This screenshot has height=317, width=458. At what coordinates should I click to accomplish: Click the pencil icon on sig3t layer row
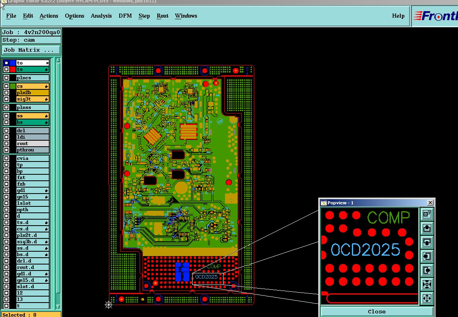click(46, 99)
